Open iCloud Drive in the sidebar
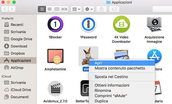 tap(18, 90)
